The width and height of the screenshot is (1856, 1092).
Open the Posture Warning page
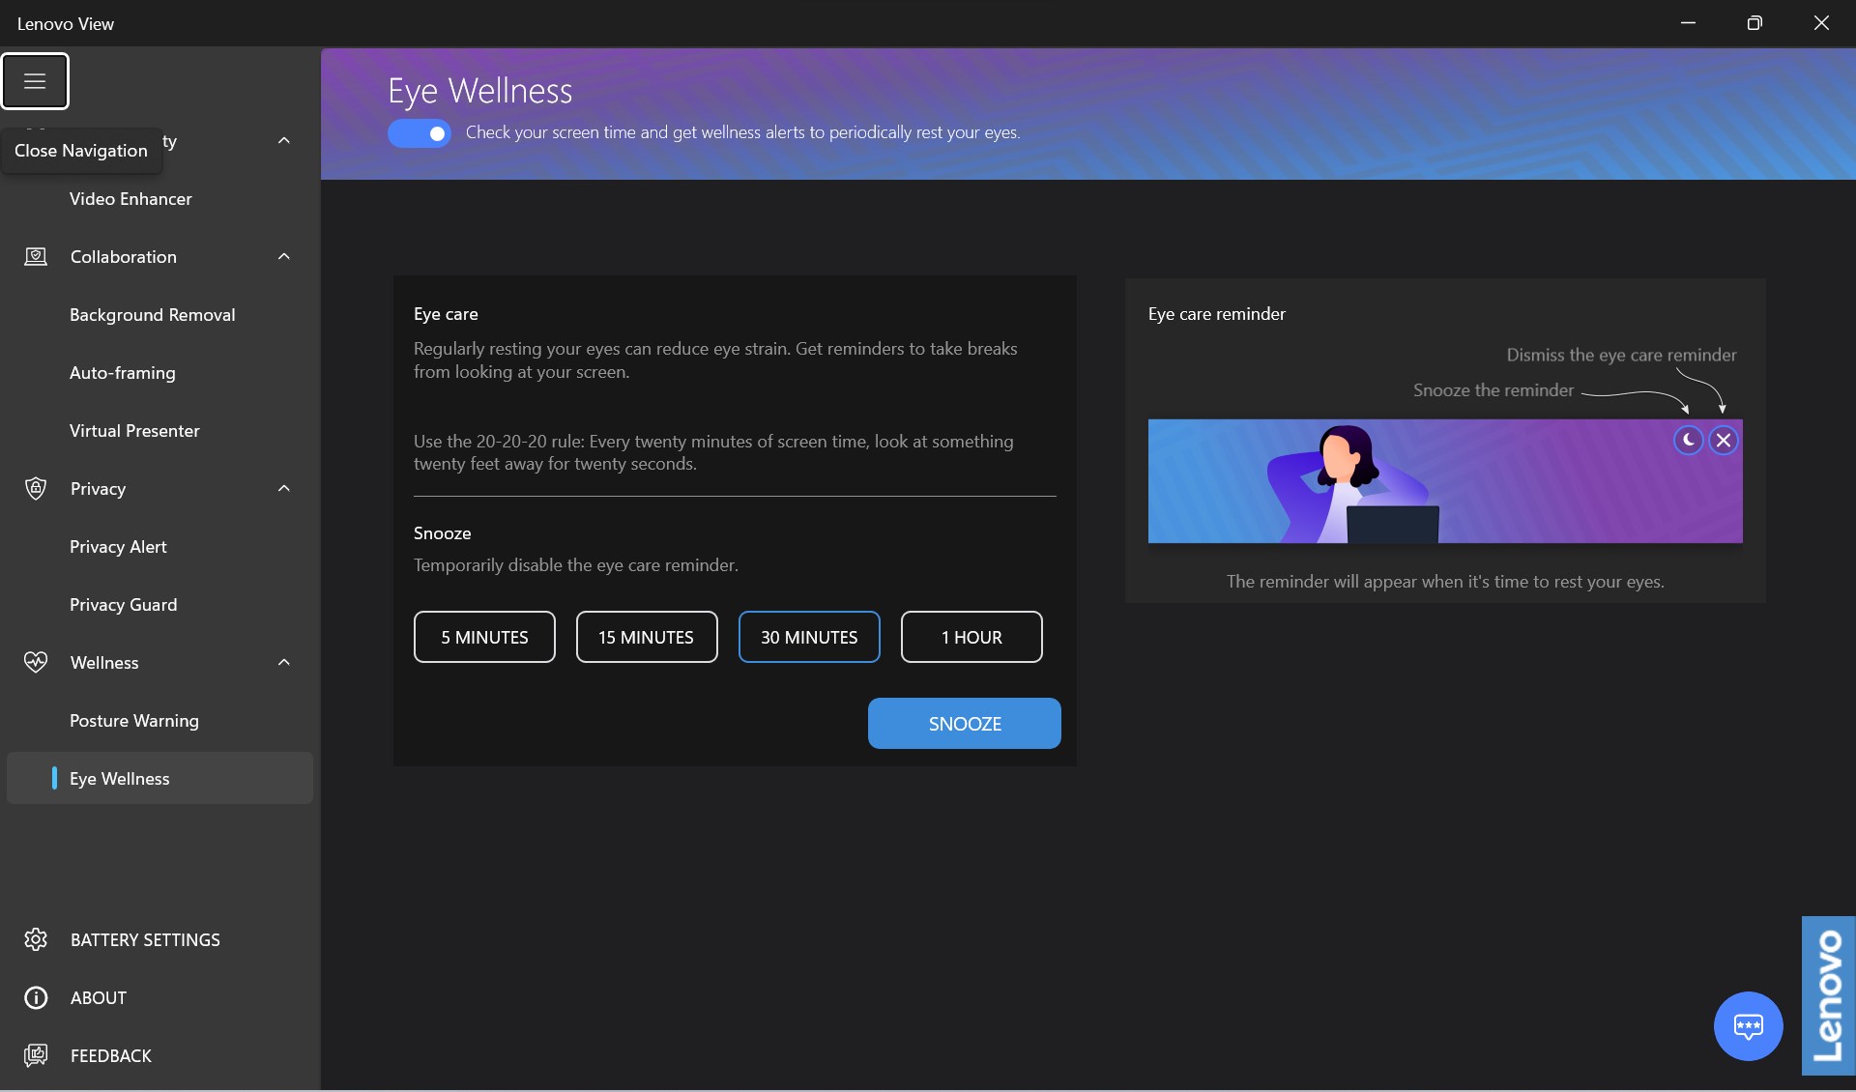pos(134,721)
